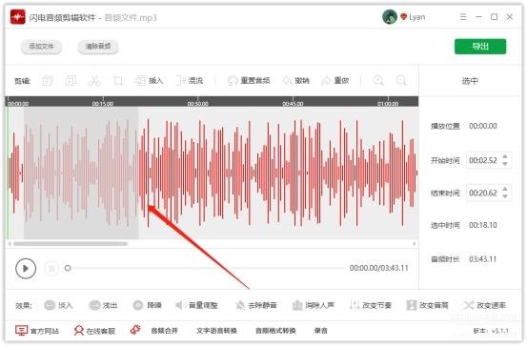Click the scrollbar's right arrow below the waveform
This screenshot has width=527, height=347.
click(x=414, y=243)
